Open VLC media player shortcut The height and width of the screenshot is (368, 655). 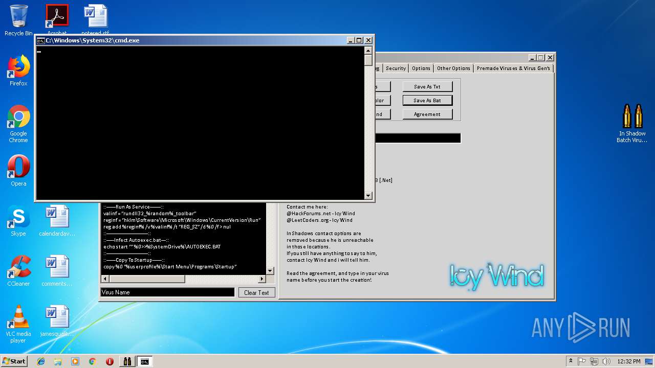point(18,324)
